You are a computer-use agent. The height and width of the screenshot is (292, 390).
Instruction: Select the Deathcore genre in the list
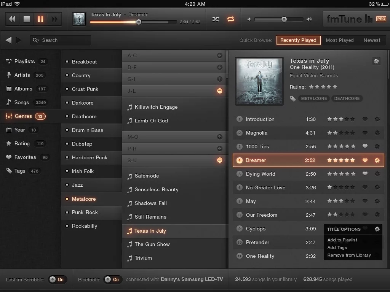[84, 116]
